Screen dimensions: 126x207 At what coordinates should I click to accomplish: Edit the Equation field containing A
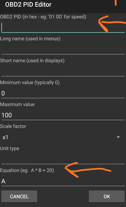coord(63,181)
